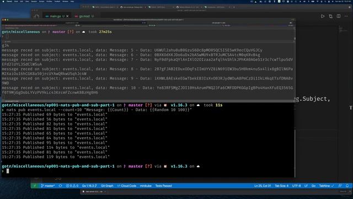Screen dimensions: 353x199
Task: Click TabNine status bar entry
Action: 327,186
